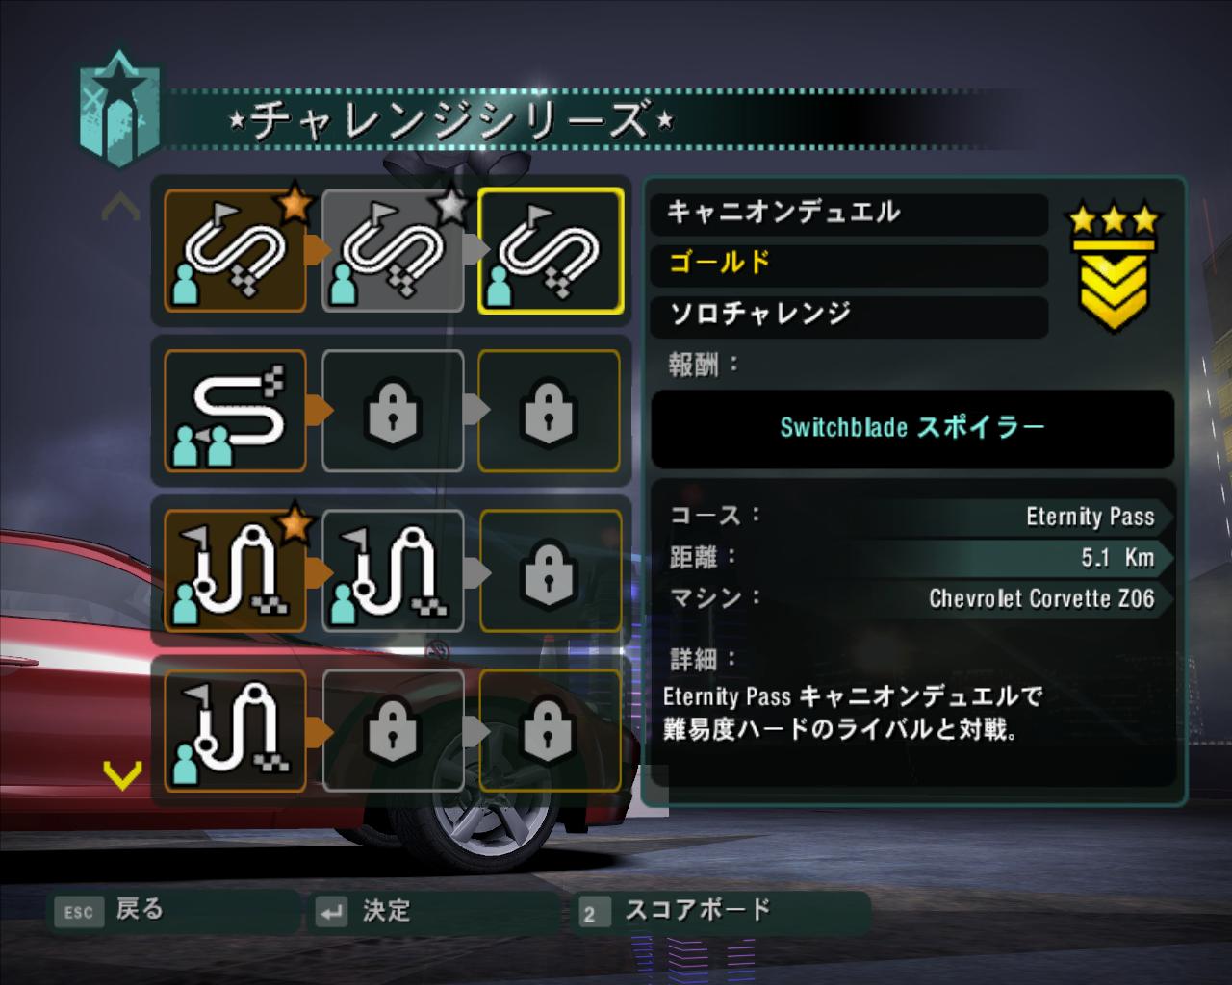The width and height of the screenshot is (1232, 985).
Task: Choose the fourth row checkpoint race icon
Action: 235,731
